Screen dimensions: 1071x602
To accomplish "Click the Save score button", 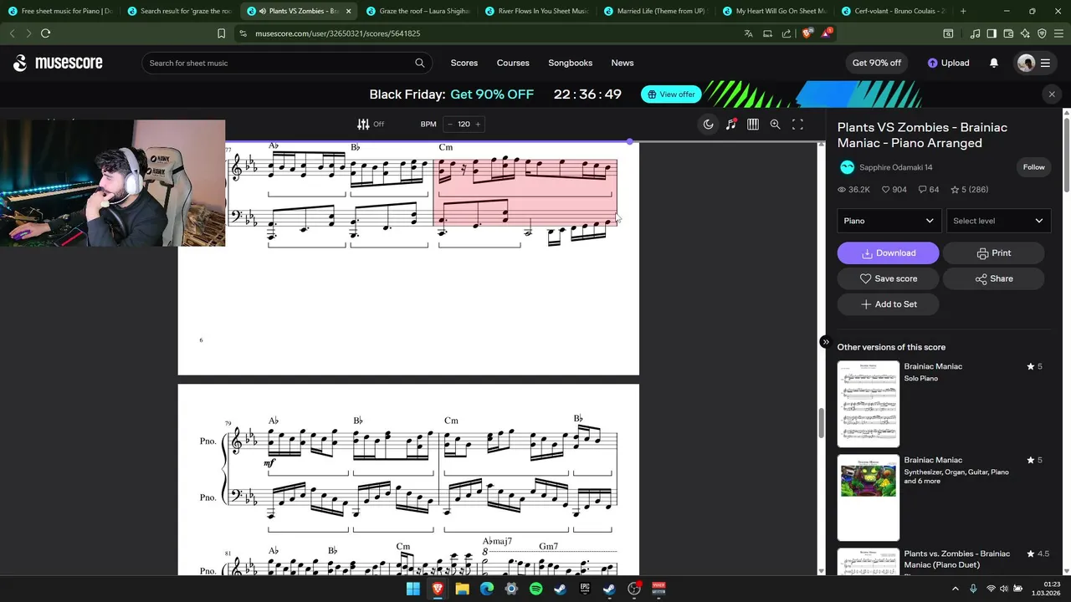I will coord(888,278).
